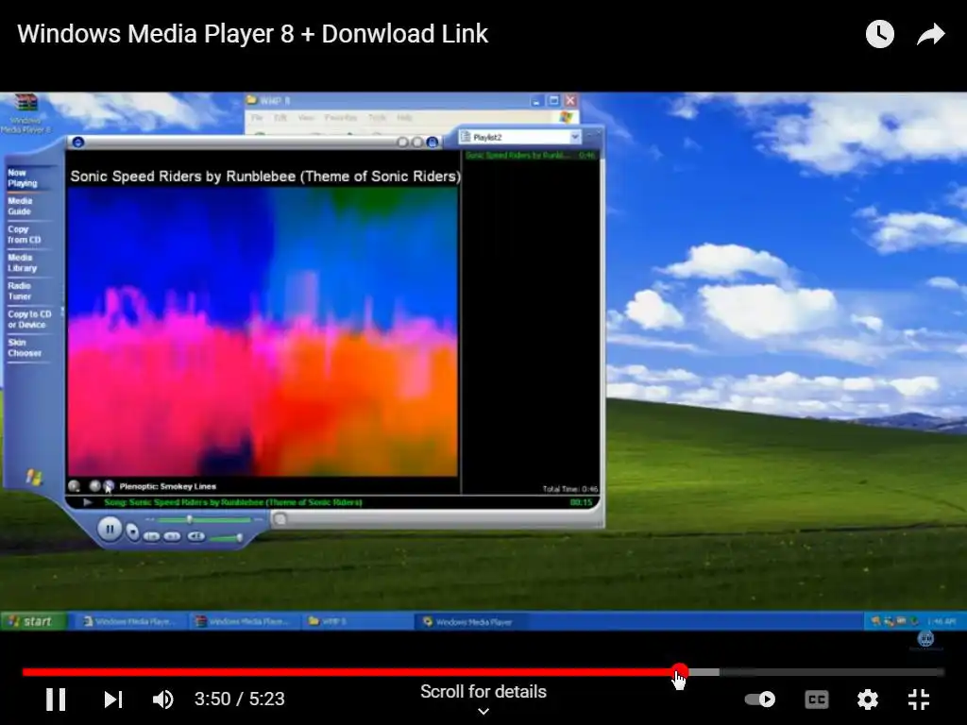Select Copy to CD or Device

[29, 319]
